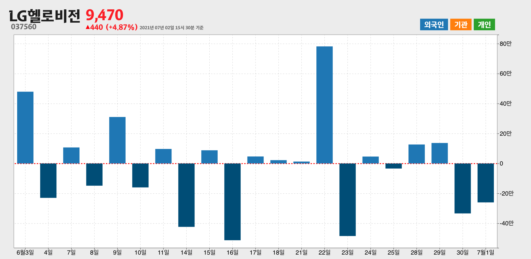Click the -40만 y-axis label
Image resolution: width=531 pixels, height=259 pixels.
[507, 223]
